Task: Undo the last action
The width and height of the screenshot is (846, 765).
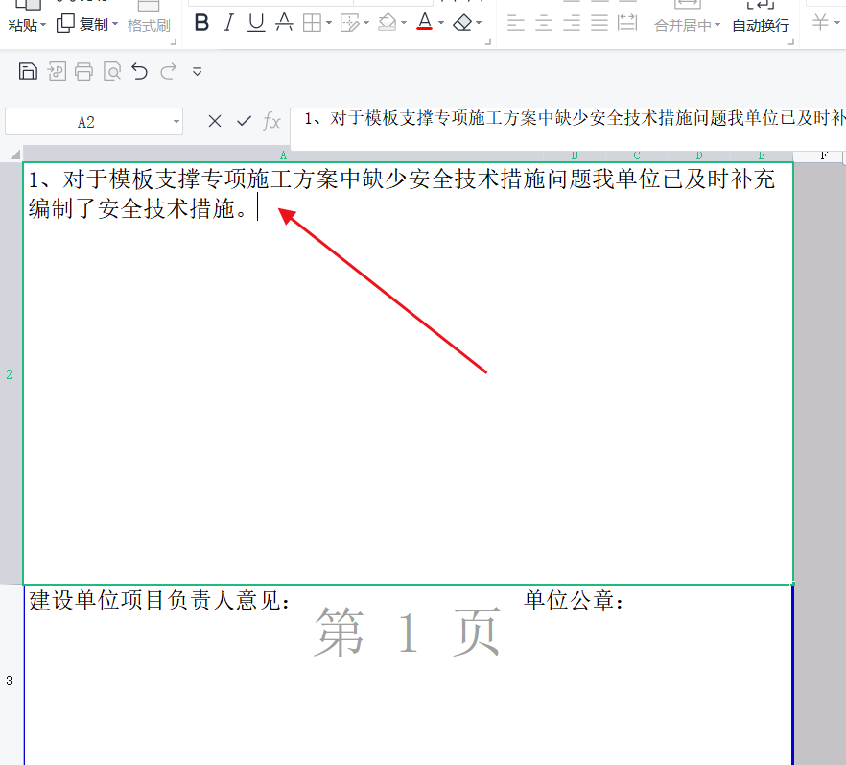Action: (140, 71)
